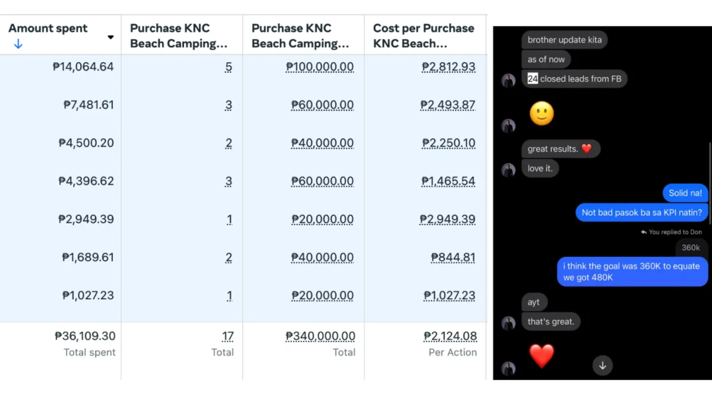The width and height of the screenshot is (712, 400).
Task: Click the avatar next to 'love it.'
Action: (x=508, y=170)
